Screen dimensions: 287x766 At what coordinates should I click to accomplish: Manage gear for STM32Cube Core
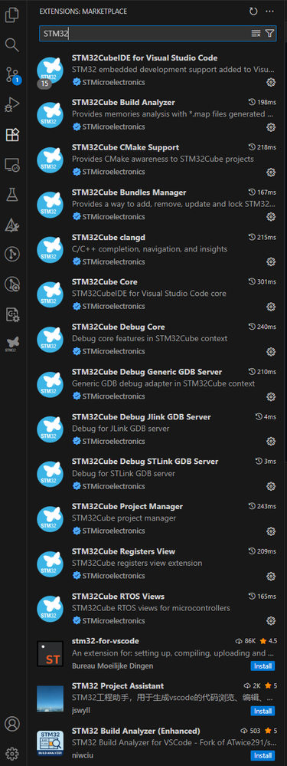tap(272, 307)
